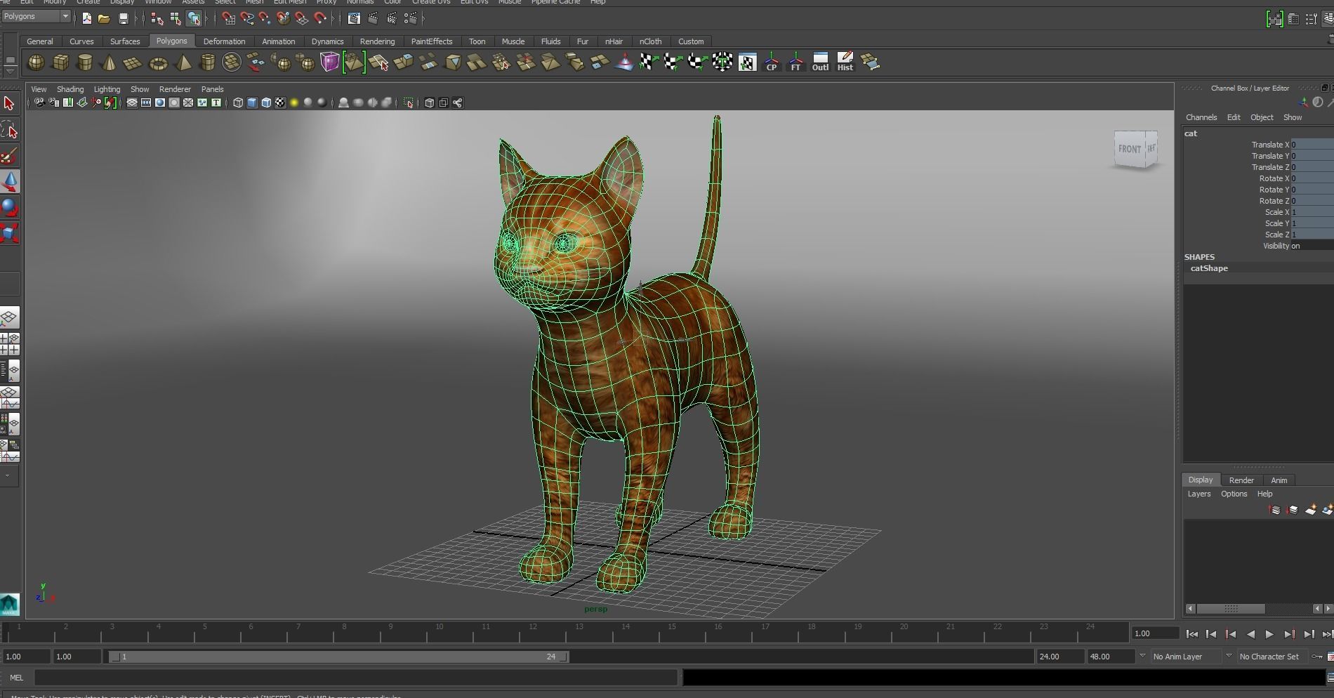Toggle wireframe display in viewport toolbar
The image size is (1334, 698).
click(x=238, y=103)
